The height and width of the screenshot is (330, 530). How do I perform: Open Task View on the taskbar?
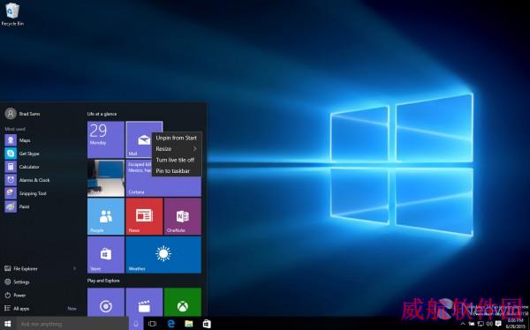(x=153, y=324)
